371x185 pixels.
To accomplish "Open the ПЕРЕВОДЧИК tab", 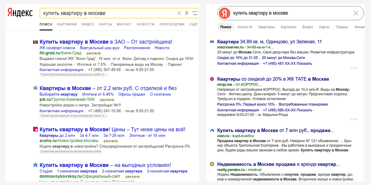I will (172, 24).
